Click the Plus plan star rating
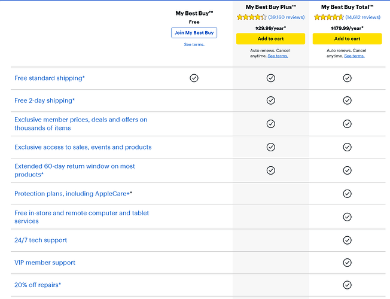Screen dimensions: 390x299 251,17
